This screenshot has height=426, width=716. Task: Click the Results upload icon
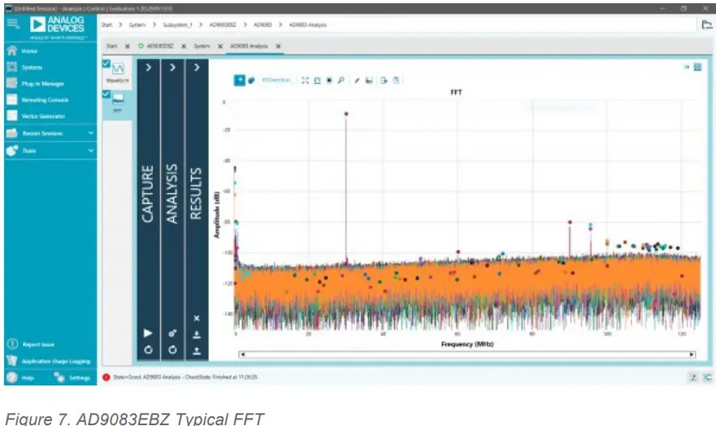point(197,351)
